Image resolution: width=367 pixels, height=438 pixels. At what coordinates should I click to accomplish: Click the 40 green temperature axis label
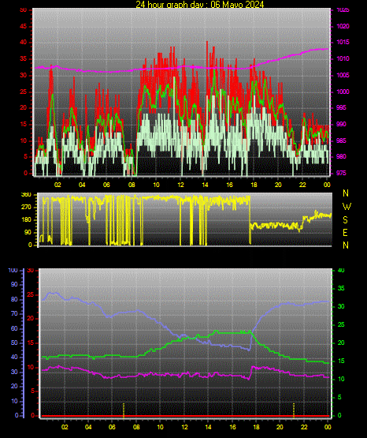(x=341, y=271)
